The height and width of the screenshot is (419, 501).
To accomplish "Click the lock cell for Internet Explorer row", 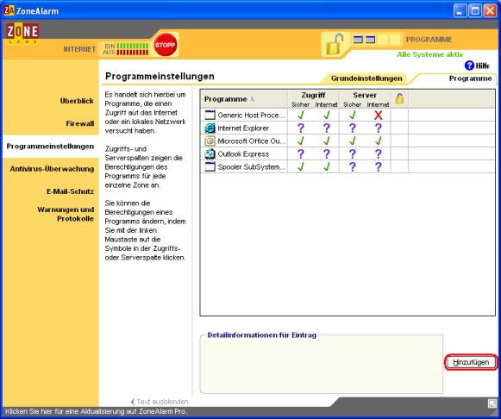I will click(x=399, y=128).
